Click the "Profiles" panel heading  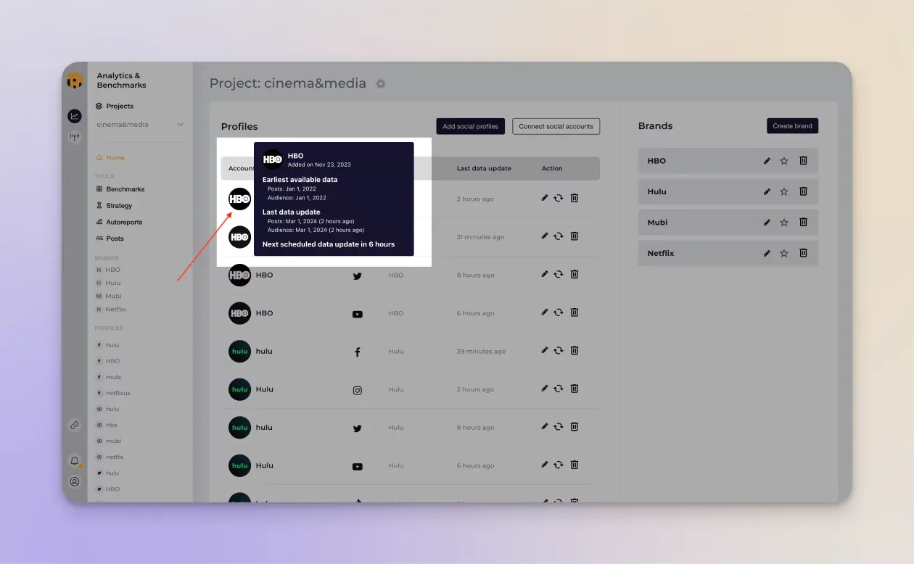239,126
